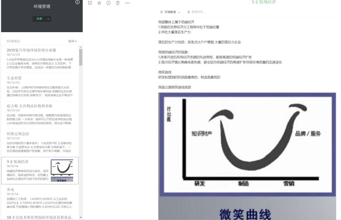This screenshot has width=341, height=220.
Task: Click the tag icon beside 新建标签
Action: click(188, 12)
